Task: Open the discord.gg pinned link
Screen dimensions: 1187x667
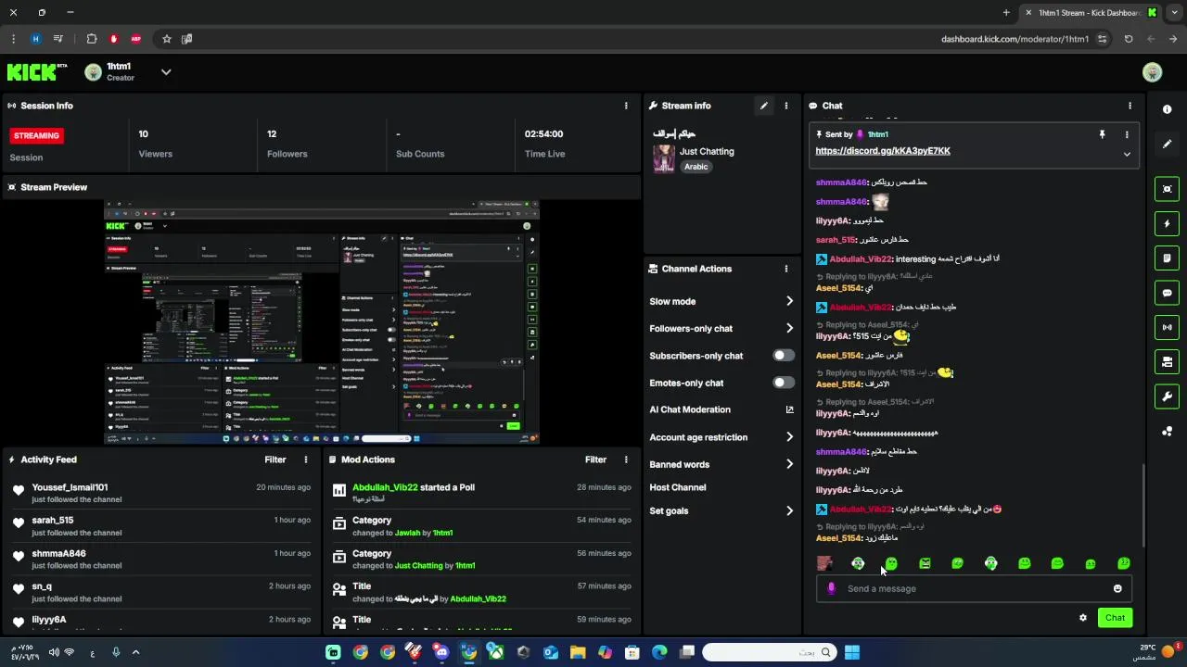Action: point(883,151)
